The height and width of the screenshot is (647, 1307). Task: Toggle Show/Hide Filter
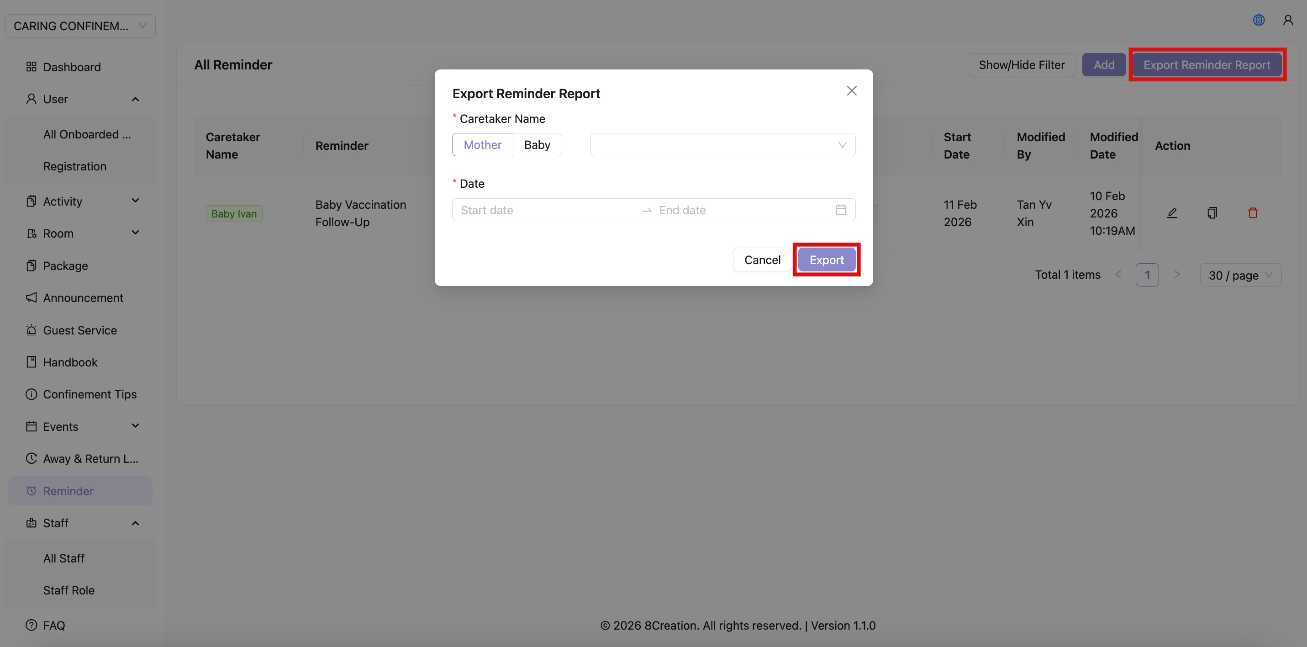coord(1022,64)
